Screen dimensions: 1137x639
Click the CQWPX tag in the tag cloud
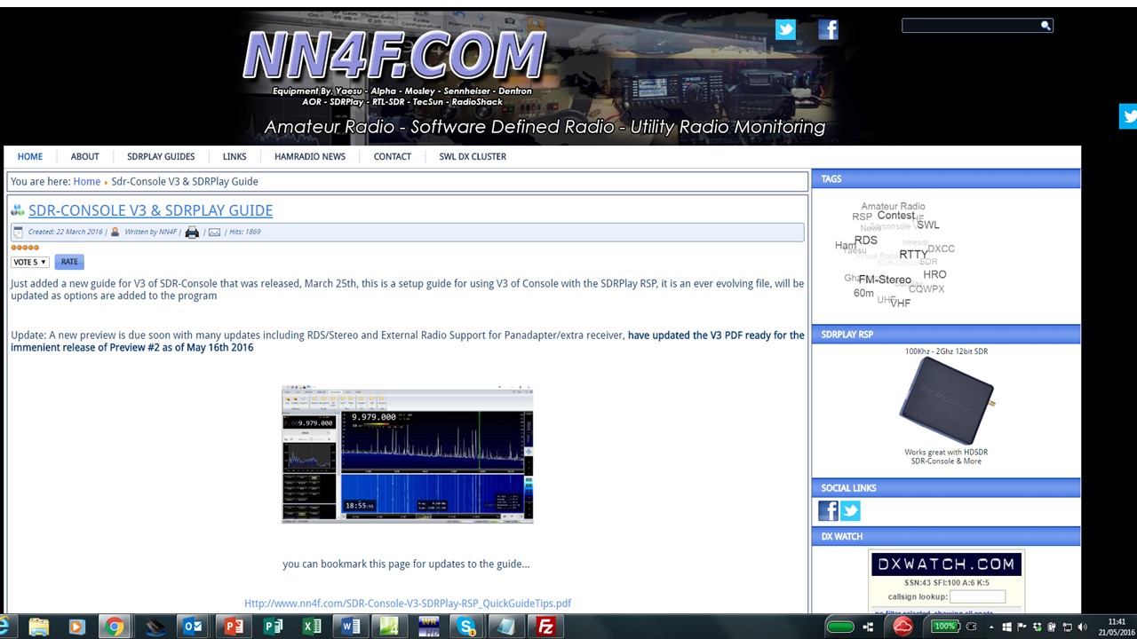(926, 289)
